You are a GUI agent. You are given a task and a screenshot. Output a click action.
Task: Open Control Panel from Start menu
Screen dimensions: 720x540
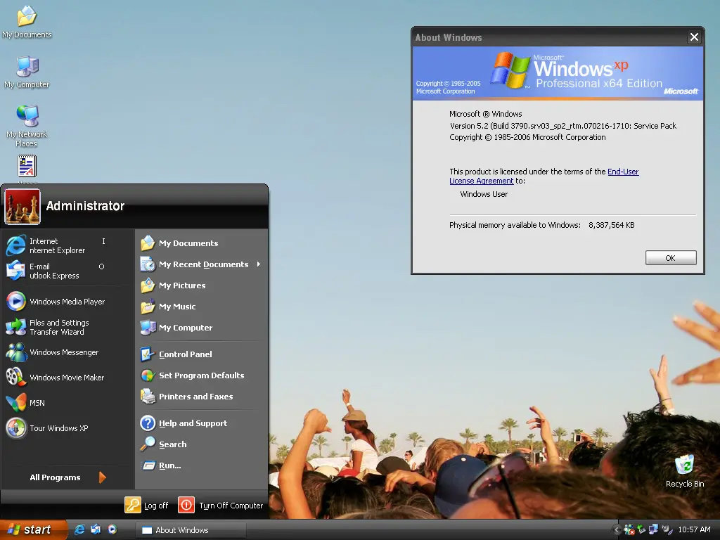tap(201, 354)
